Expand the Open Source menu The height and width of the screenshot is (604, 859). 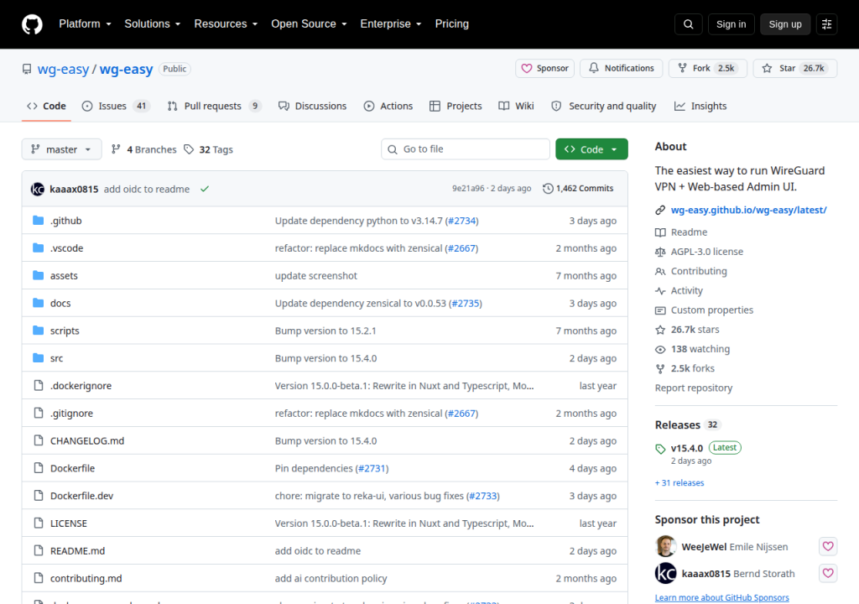tap(309, 24)
